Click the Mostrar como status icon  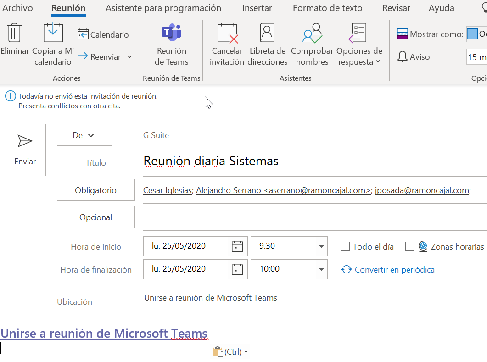pyautogui.click(x=402, y=34)
